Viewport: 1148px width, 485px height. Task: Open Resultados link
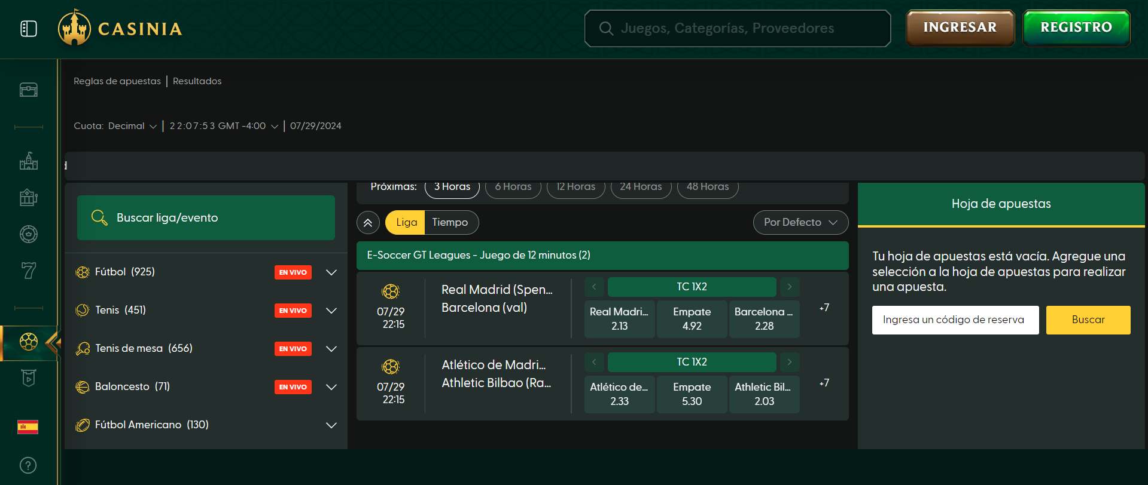pyautogui.click(x=197, y=81)
